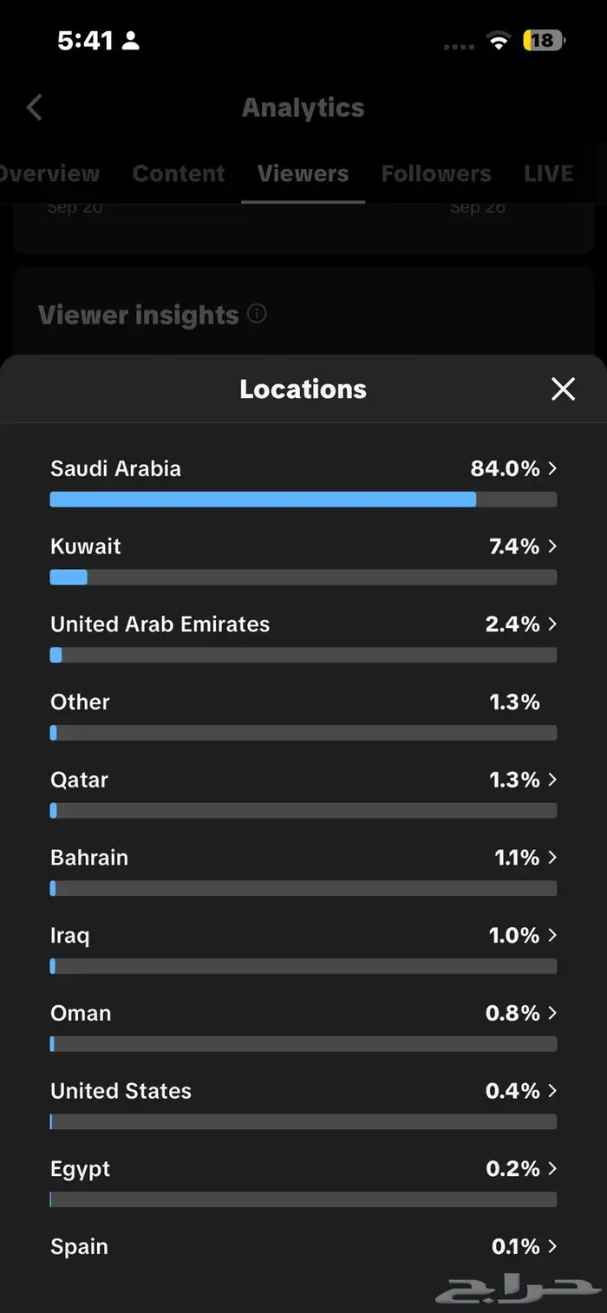The image size is (607, 1313).
Task: Dismiss the Locations panel with the X
Action: (x=563, y=389)
